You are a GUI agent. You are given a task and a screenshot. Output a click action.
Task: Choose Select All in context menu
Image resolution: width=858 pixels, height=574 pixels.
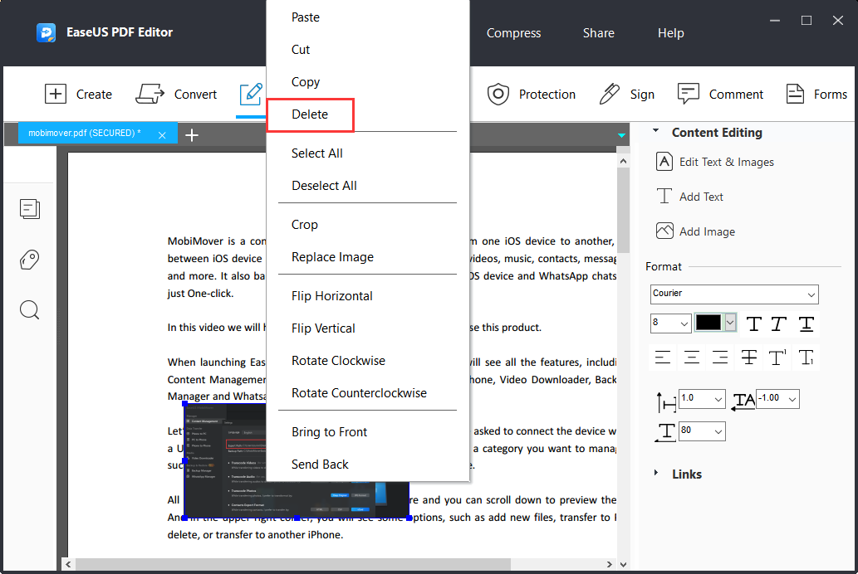coord(368,153)
